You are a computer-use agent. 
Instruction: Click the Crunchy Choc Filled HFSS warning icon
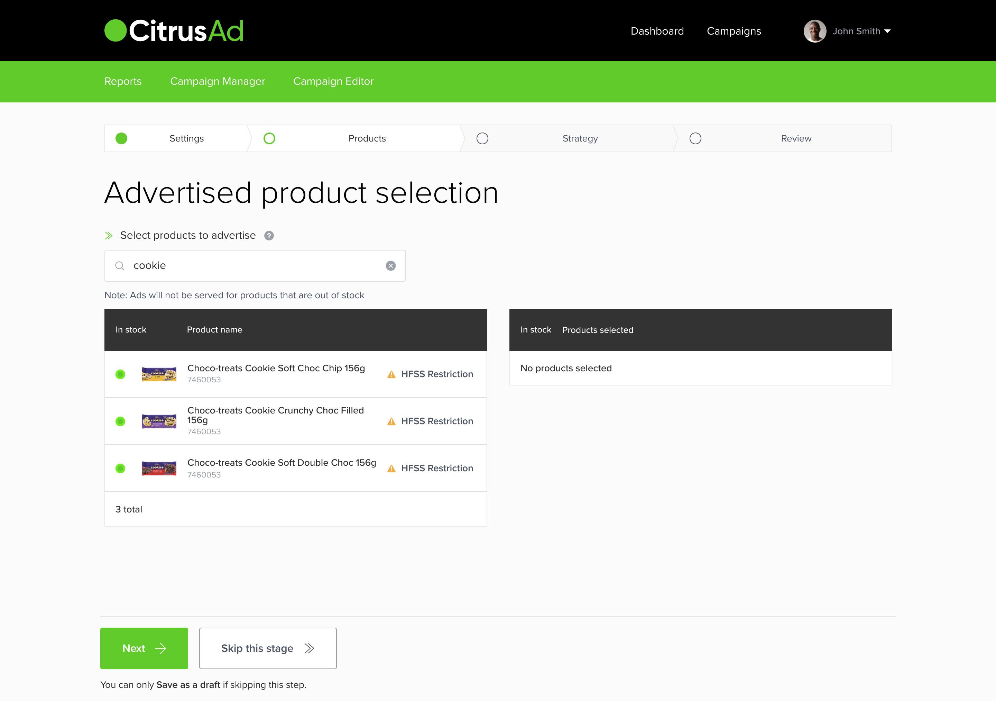(x=391, y=421)
